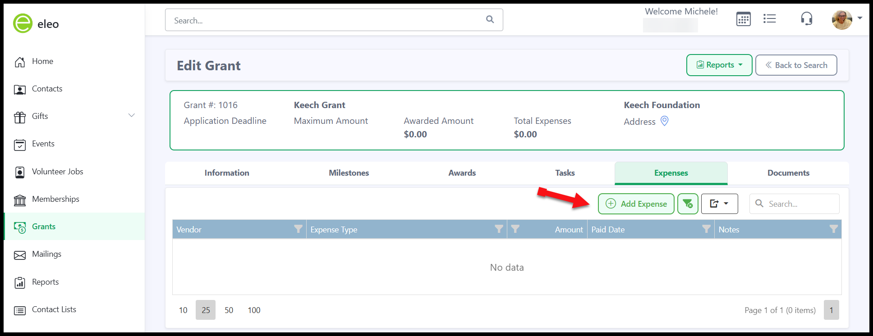Click the eleo logo
The width and height of the screenshot is (873, 336).
[x=36, y=23]
